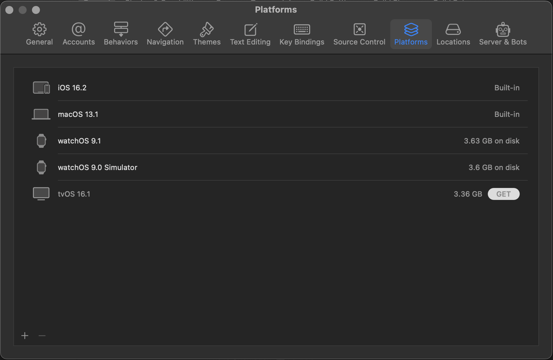Open Accounts preferences at-sign icon
The height and width of the screenshot is (360, 553).
point(79,30)
